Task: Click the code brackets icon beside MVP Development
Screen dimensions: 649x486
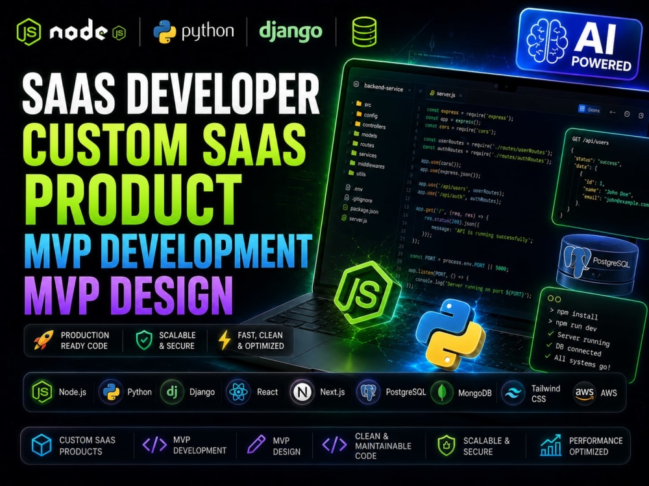Action: tap(154, 445)
